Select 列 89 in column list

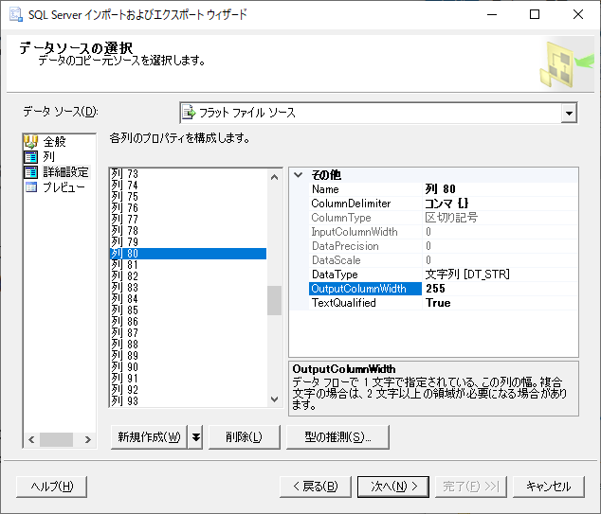pos(189,356)
